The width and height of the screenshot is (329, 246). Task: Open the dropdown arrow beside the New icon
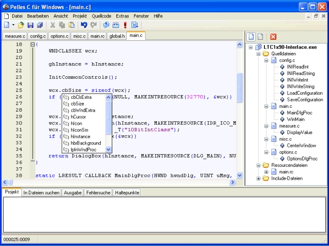[13, 25]
